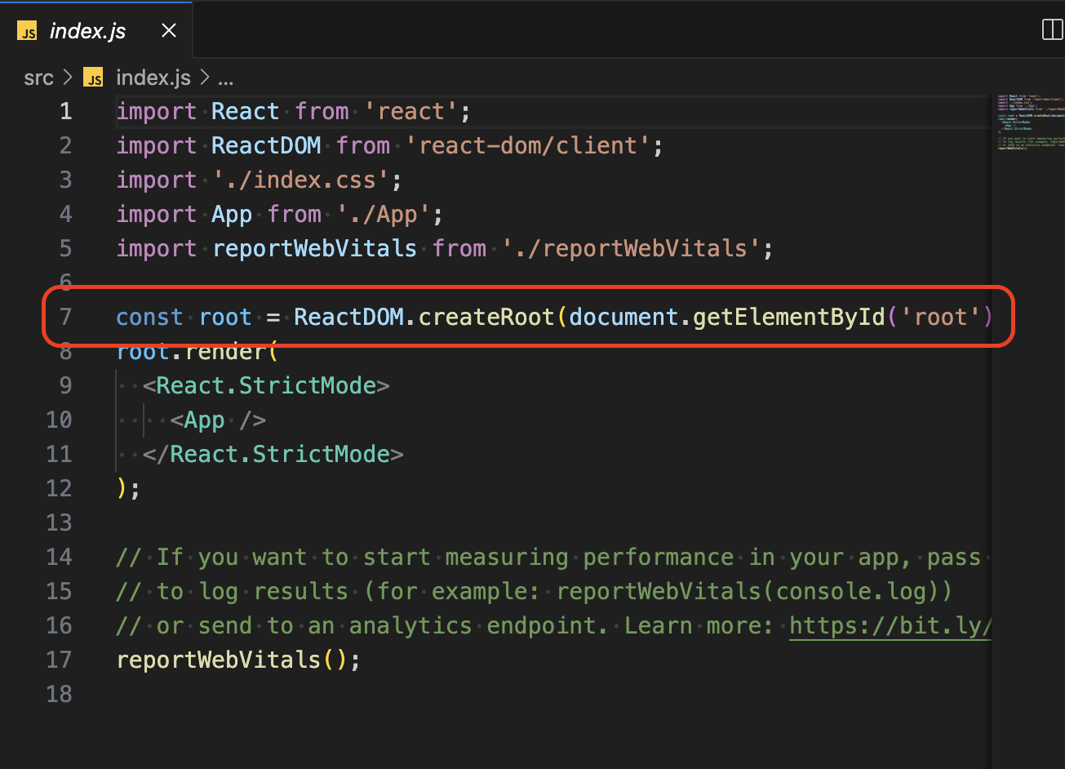Click line number 1 in gutter

pyautogui.click(x=64, y=111)
